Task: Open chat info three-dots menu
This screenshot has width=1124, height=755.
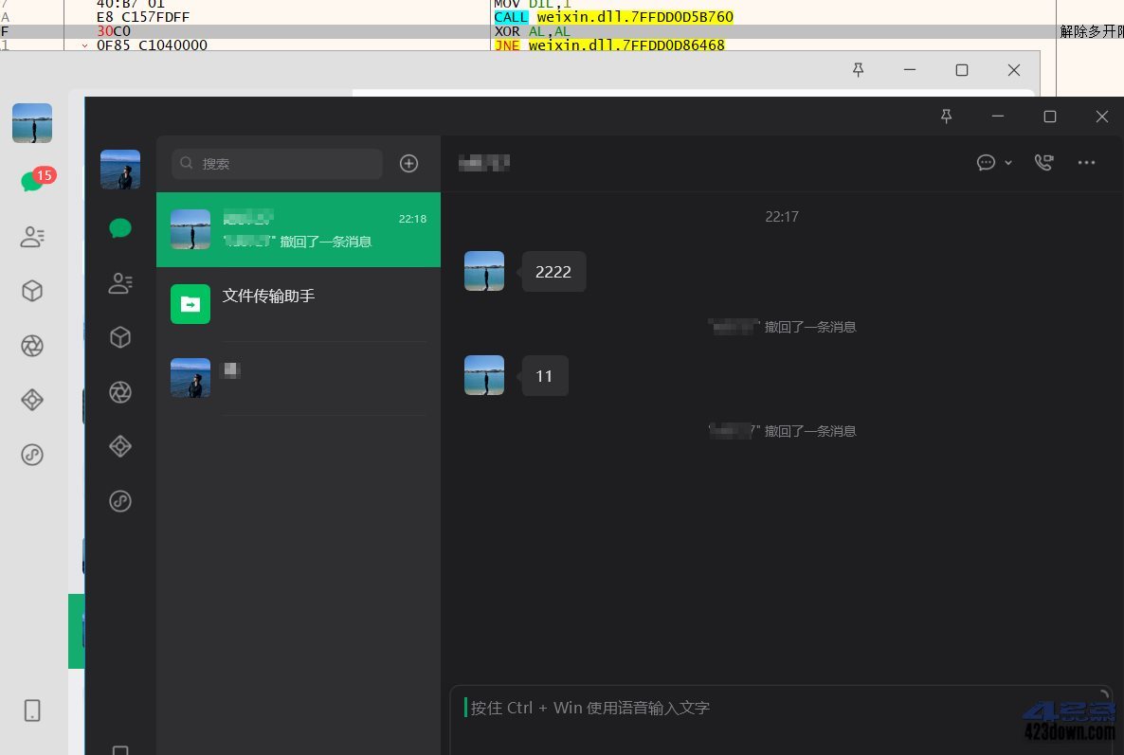Action: [1086, 163]
